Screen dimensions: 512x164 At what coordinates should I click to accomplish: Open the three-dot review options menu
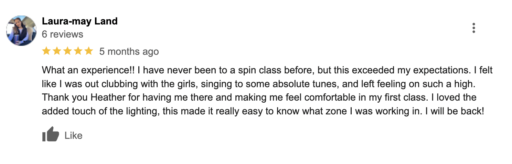(474, 28)
